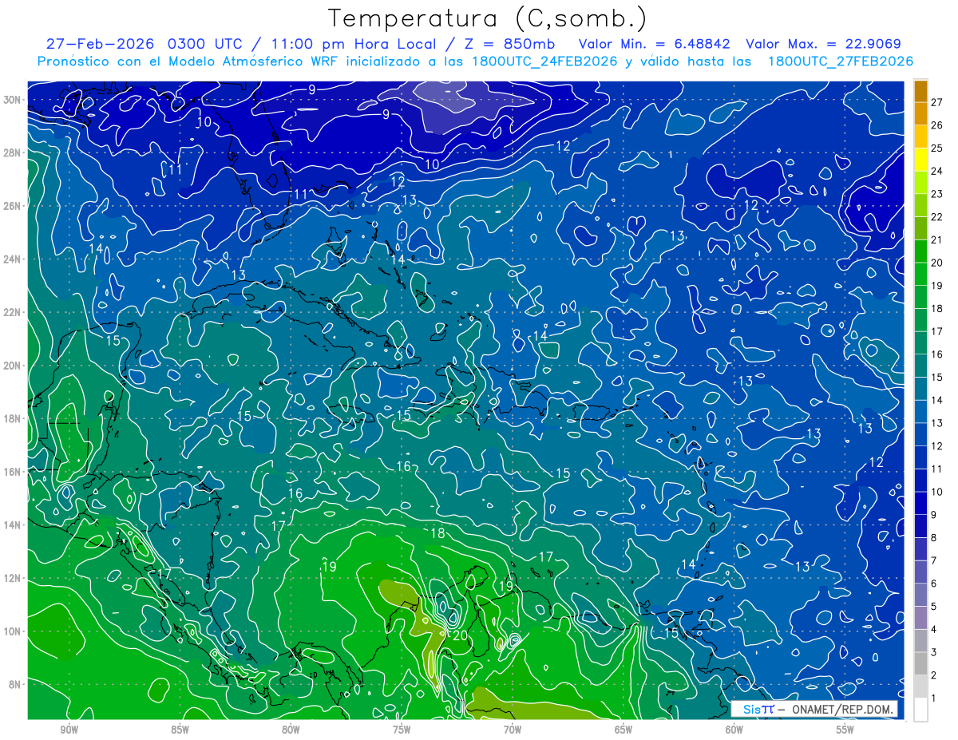Click the contour label "20" over Colombia
This screenshot has height=740, width=958.
click(460, 635)
